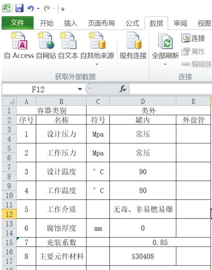The height and width of the screenshot is (270, 212).
Task: Open the undo history dropdown arrow
Action: tap(38, 9)
